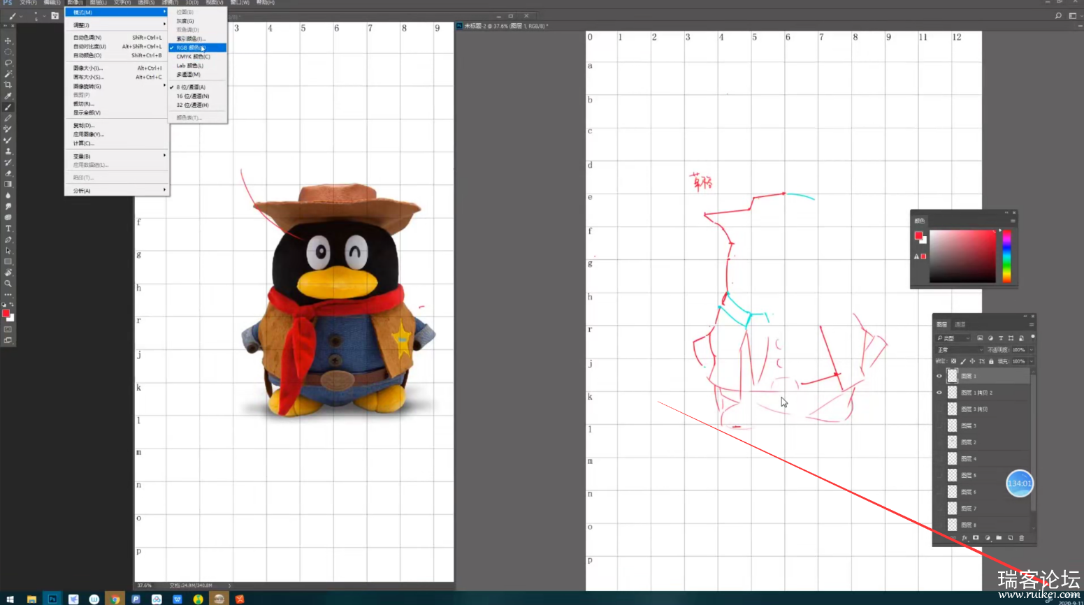The width and height of the screenshot is (1084, 605).
Task: Select the Clone Stamp tool
Action: 8,152
